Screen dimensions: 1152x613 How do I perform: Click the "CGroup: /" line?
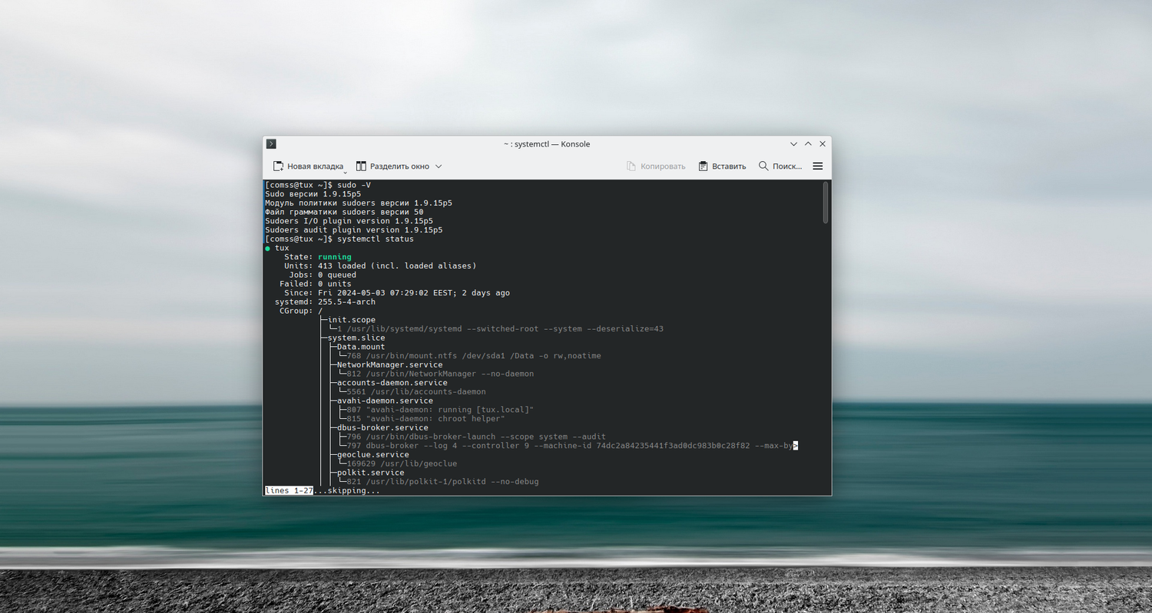point(301,311)
